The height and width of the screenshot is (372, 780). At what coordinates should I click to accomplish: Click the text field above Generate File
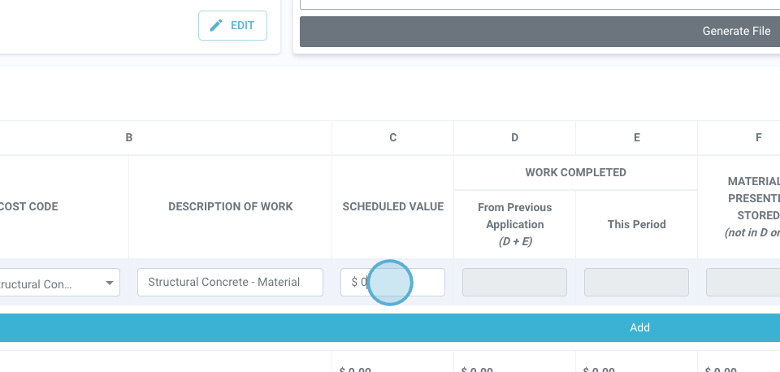tap(539, 5)
